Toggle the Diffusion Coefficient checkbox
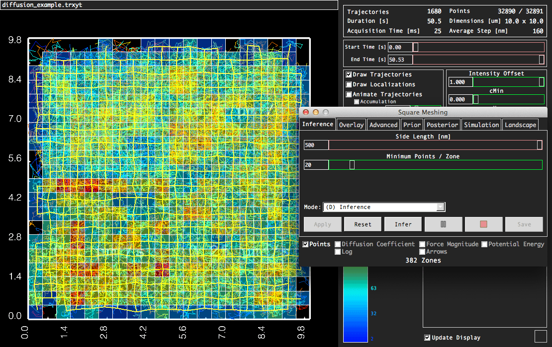 pyautogui.click(x=338, y=244)
